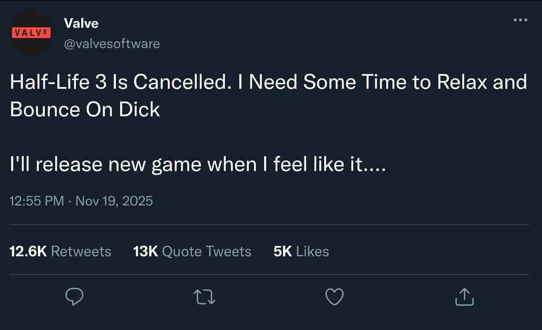Image resolution: width=542 pixels, height=330 pixels.
Task: View the 12.6K Retweets list
Action: 60,251
